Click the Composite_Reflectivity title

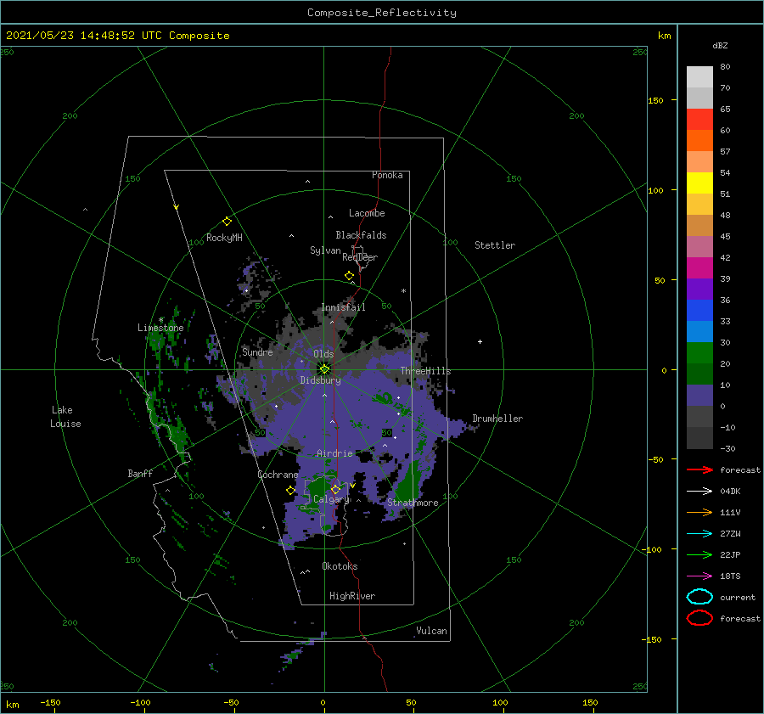[x=382, y=13]
